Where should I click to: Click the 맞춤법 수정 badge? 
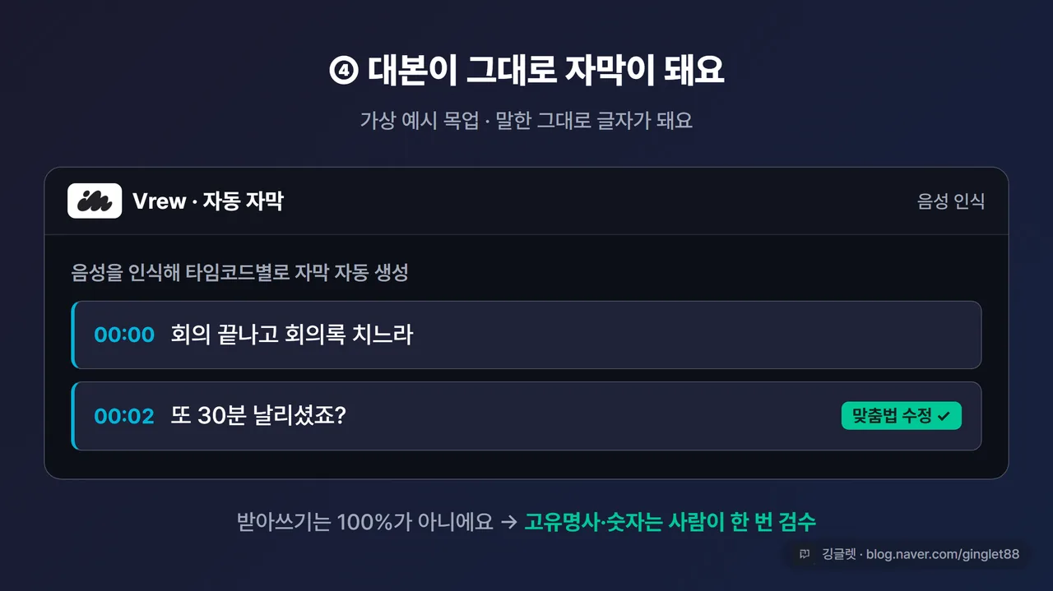point(901,416)
